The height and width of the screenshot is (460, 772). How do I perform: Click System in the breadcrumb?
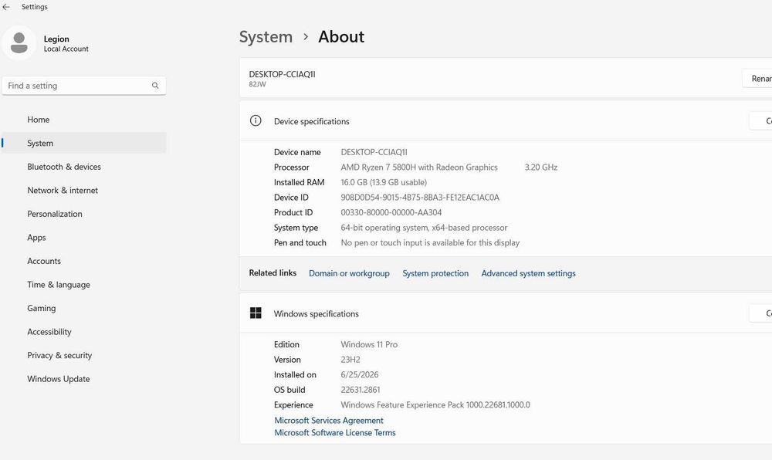[266, 37]
